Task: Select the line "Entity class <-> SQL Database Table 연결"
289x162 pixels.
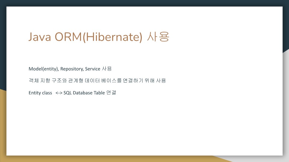Action: coord(72,93)
